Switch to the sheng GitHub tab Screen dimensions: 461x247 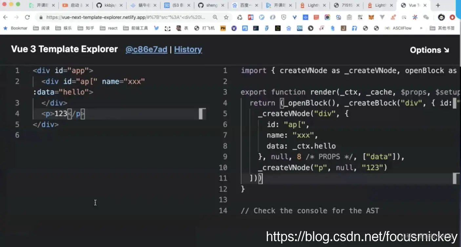[211, 5]
